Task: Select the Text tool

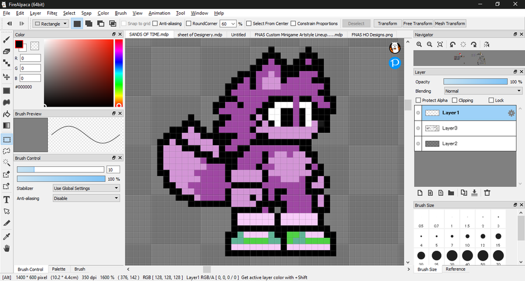Action: click(x=6, y=200)
